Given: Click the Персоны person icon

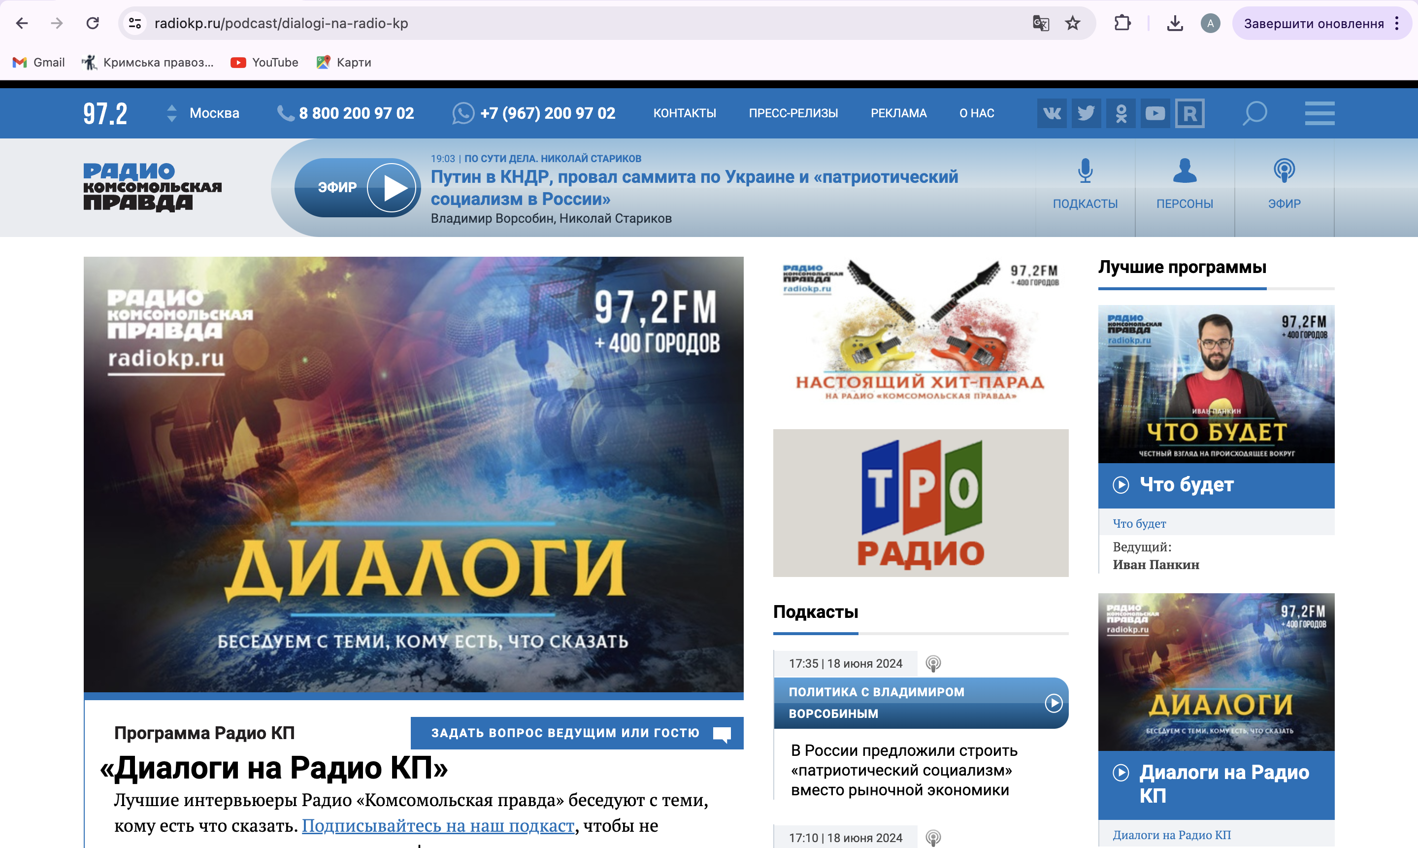Looking at the screenshot, I should coord(1185,171).
